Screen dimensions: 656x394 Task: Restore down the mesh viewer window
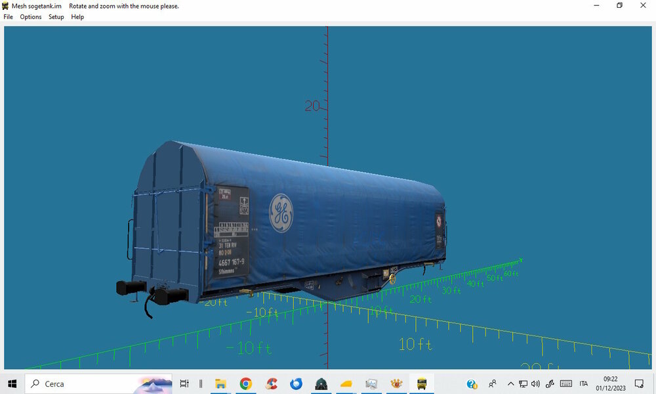pyautogui.click(x=620, y=5)
